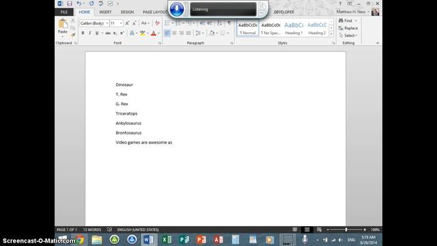Decrease the paragraph indent
This screenshot has height=246, width=437.
tap(202, 23)
